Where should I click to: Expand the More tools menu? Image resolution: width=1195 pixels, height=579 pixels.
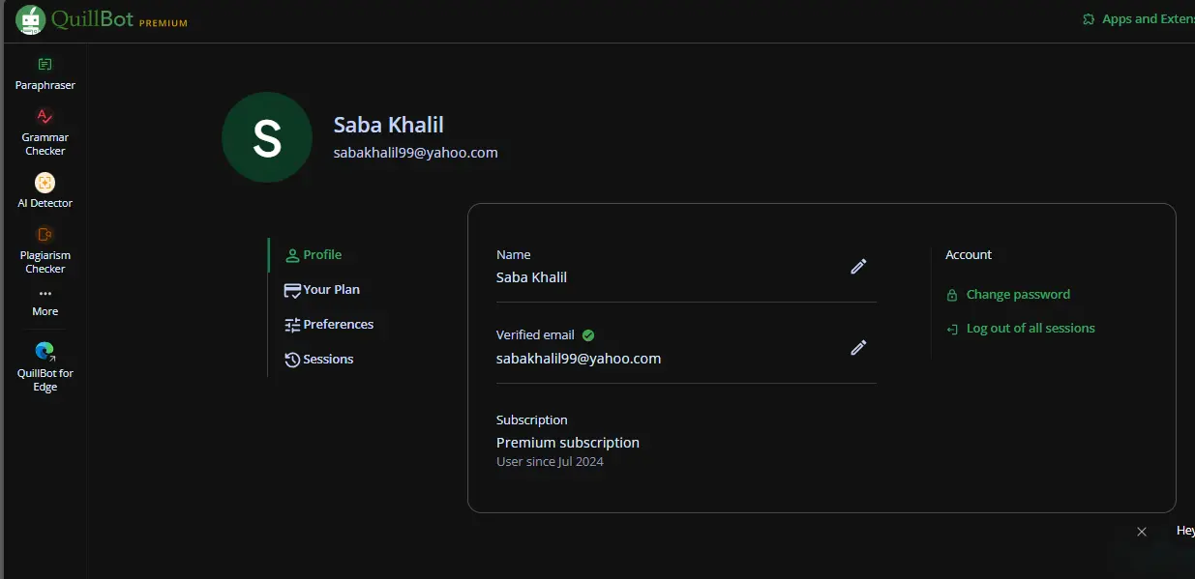[45, 302]
